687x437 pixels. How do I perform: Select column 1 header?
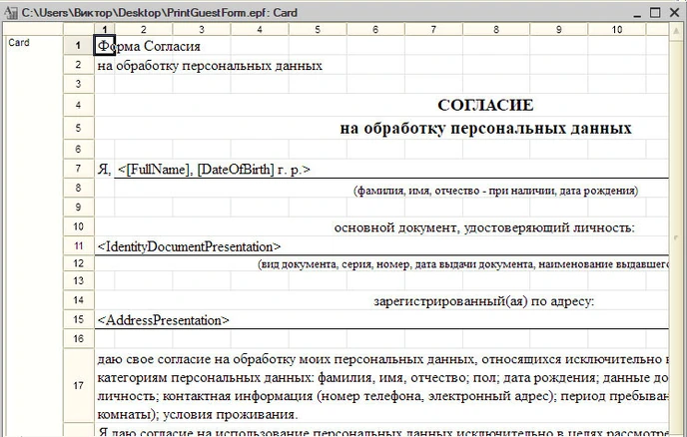108,30
